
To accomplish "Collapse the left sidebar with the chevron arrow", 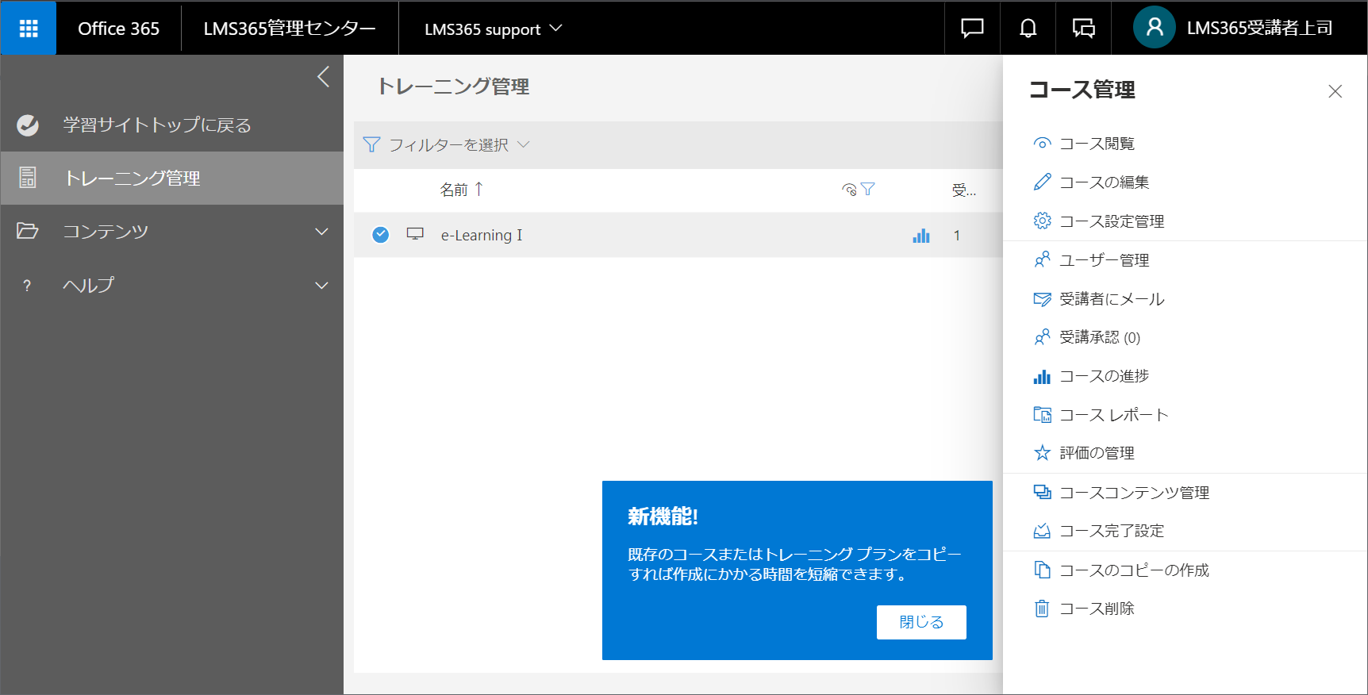I will (x=323, y=77).
